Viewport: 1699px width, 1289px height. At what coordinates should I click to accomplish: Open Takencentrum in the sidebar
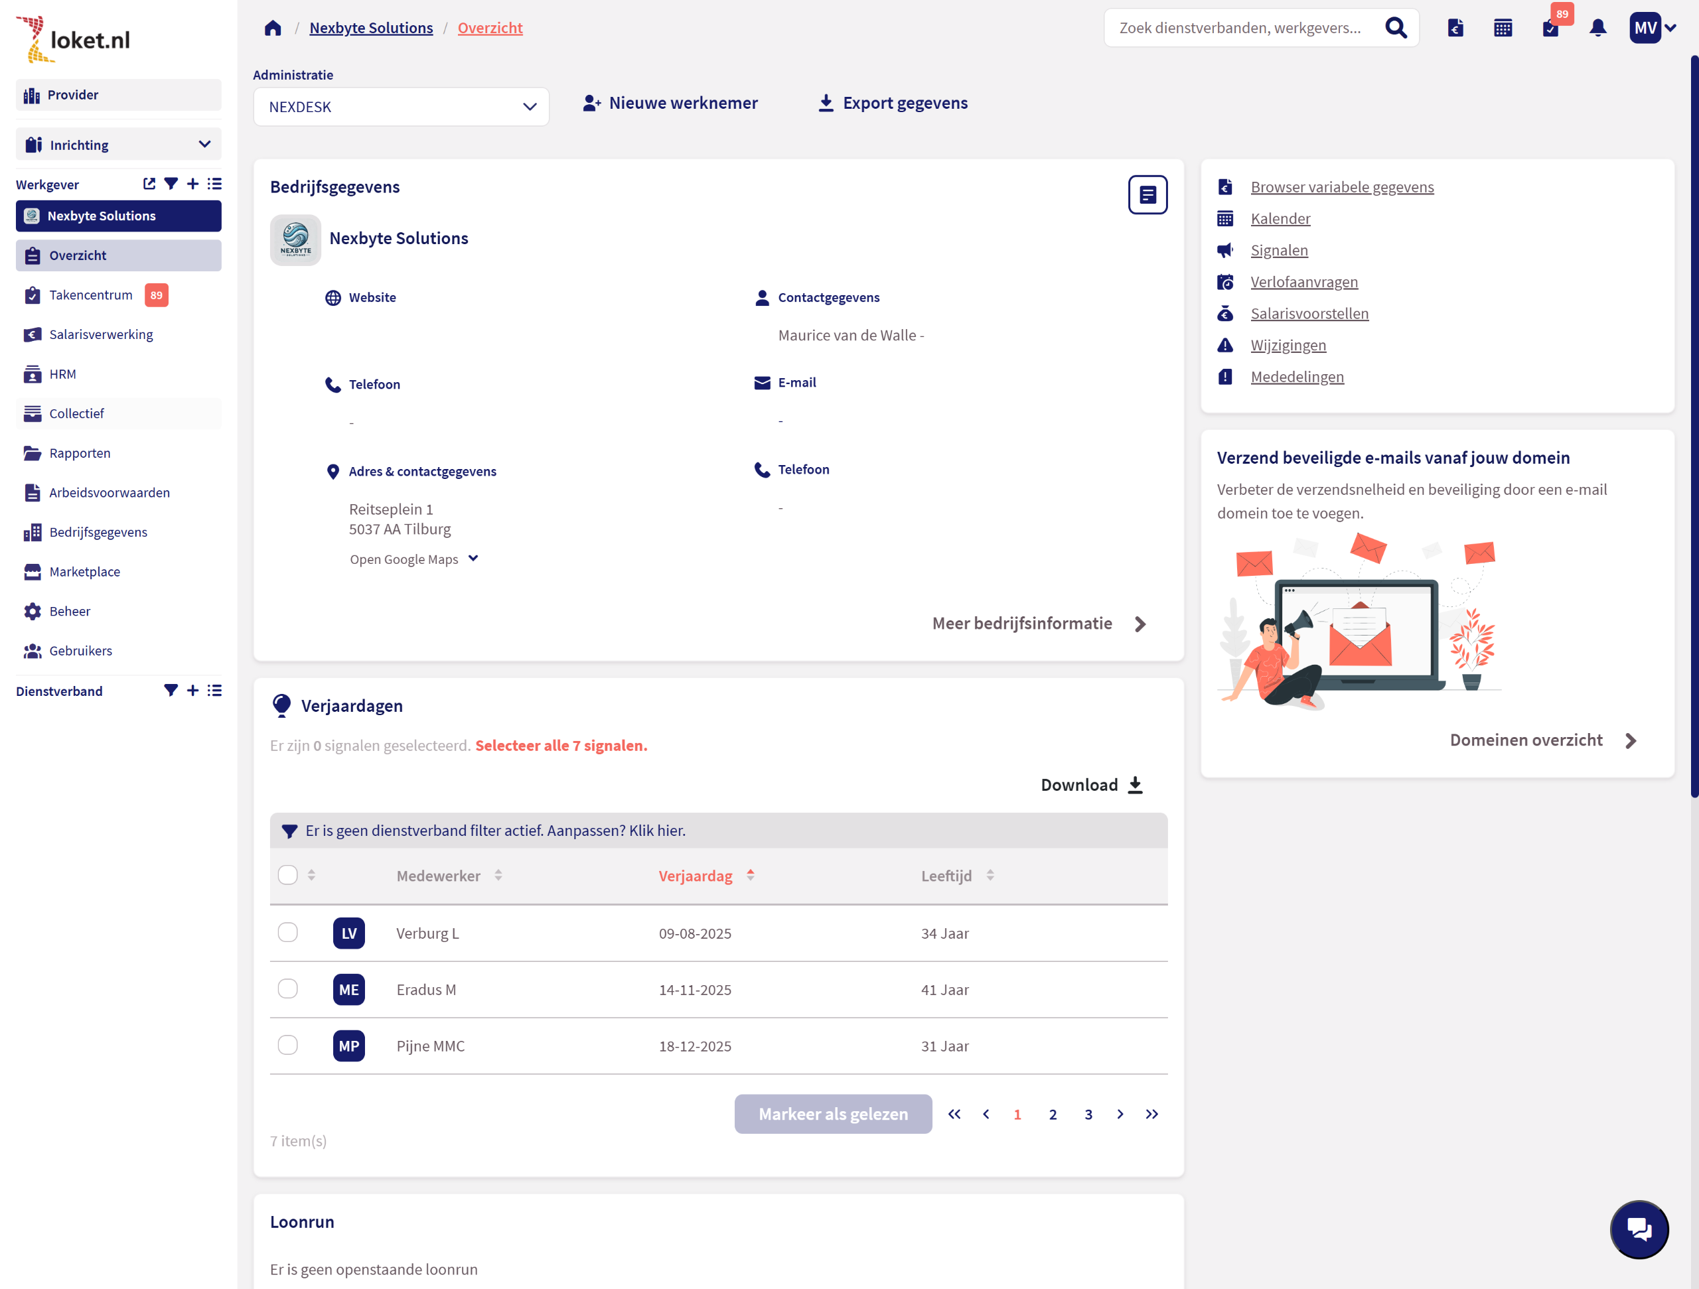click(x=91, y=295)
